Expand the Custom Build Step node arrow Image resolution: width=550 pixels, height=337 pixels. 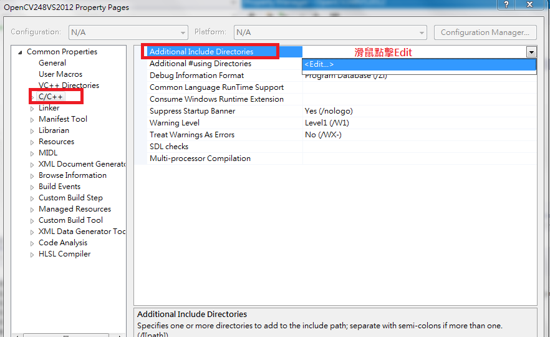tap(32, 198)
